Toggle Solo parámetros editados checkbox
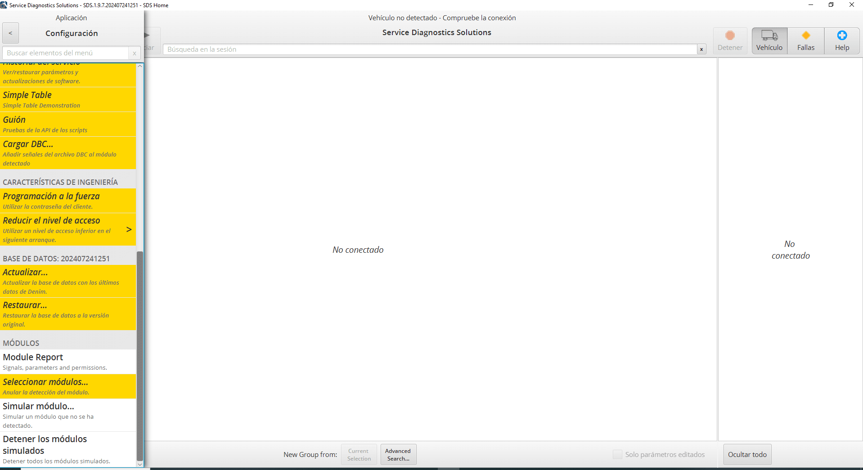Image resolution: width=863 pixels, height=470 pixels. coord(617,455)
